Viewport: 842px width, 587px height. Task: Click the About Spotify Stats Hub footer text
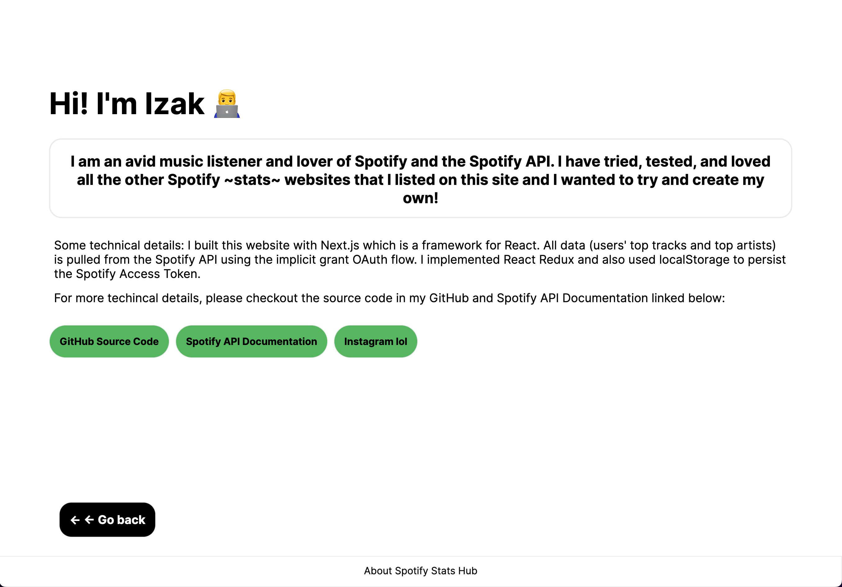point(421,571)
